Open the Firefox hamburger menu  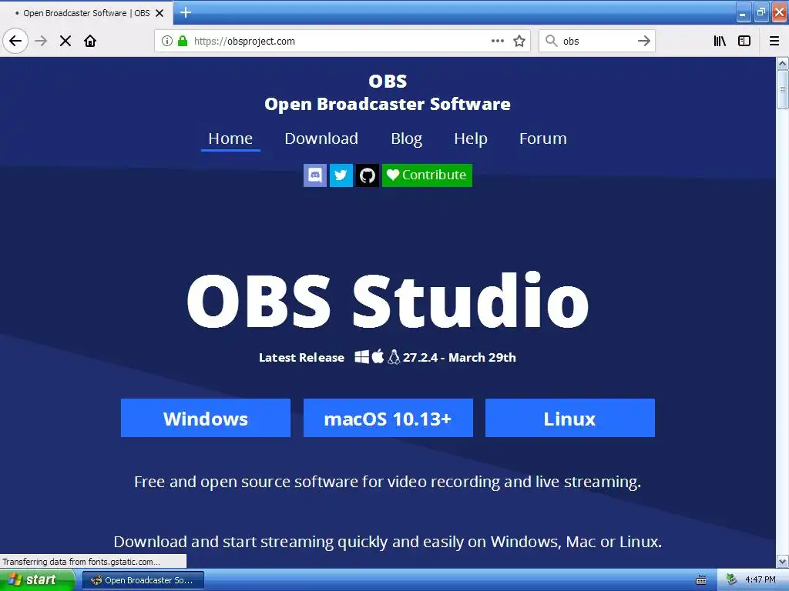pyautogui.click(x=774, y=41)
